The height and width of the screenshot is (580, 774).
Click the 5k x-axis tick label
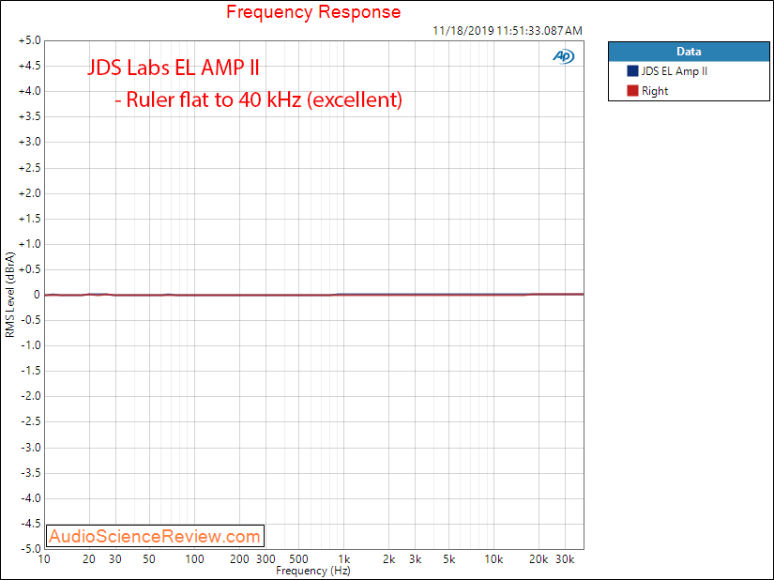(448, 559)
